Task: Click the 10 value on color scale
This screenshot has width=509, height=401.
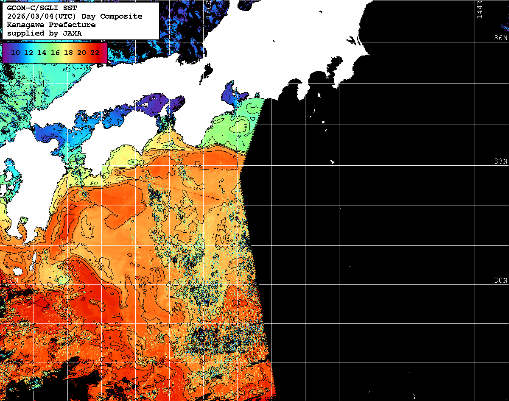Action: point(15,53)
